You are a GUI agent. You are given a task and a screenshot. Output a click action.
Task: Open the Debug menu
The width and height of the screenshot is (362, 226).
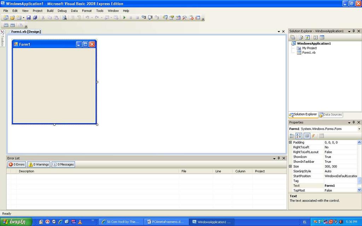pos(62,11)
